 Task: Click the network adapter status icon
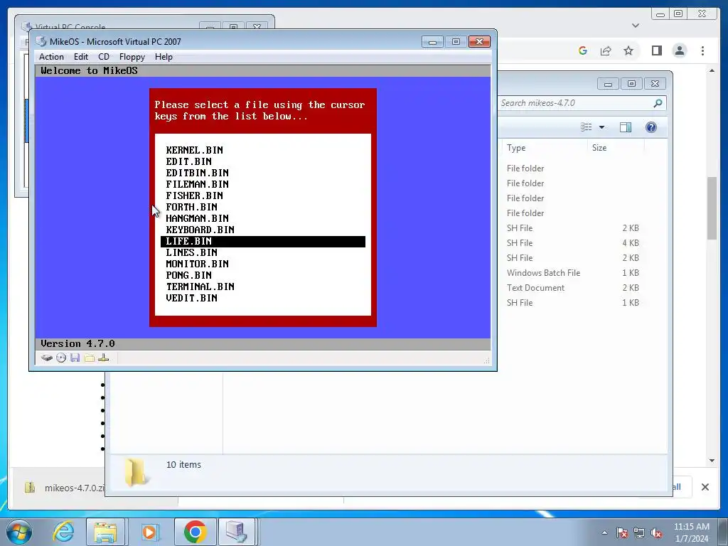click(x=104, y=358)
